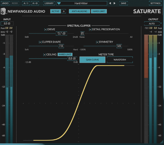164x145 pixels.
Task: Click the CLIPPER SHAPE 73% handle
Action: click(x=61, y=46)
